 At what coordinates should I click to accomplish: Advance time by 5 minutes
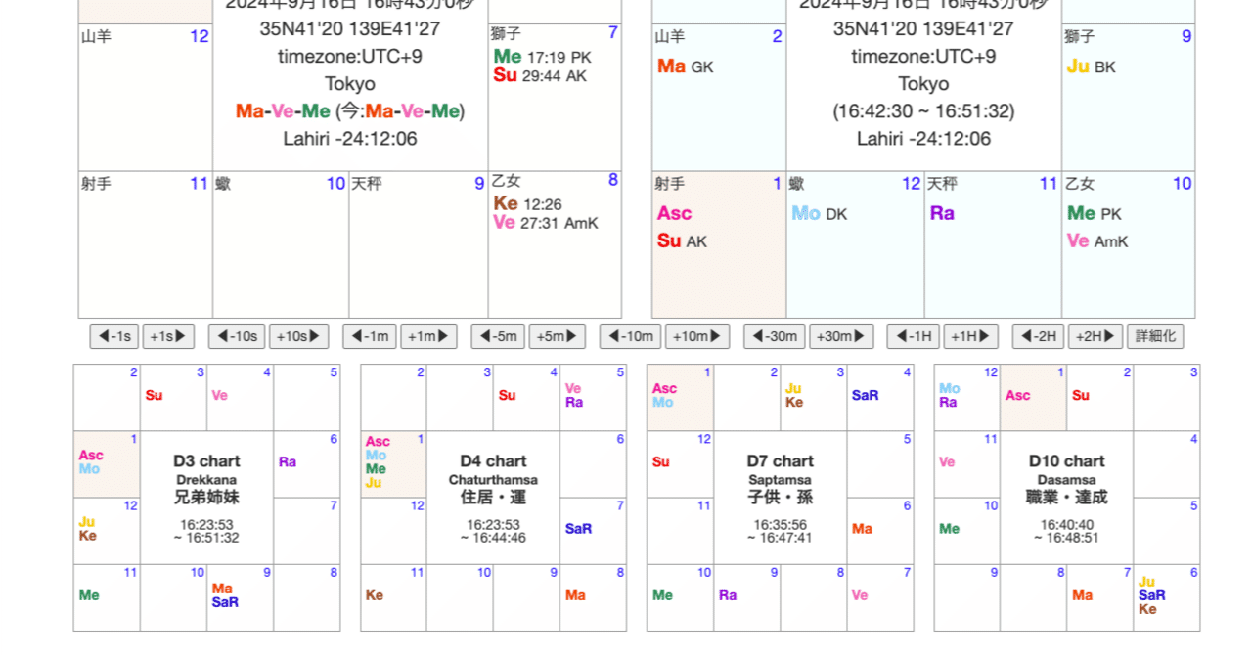pyautogui.click(x=557, y=335)
